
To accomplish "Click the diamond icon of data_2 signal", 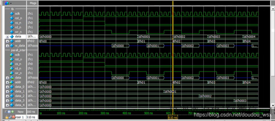I will pyautogui.click(x=12, y=96).
